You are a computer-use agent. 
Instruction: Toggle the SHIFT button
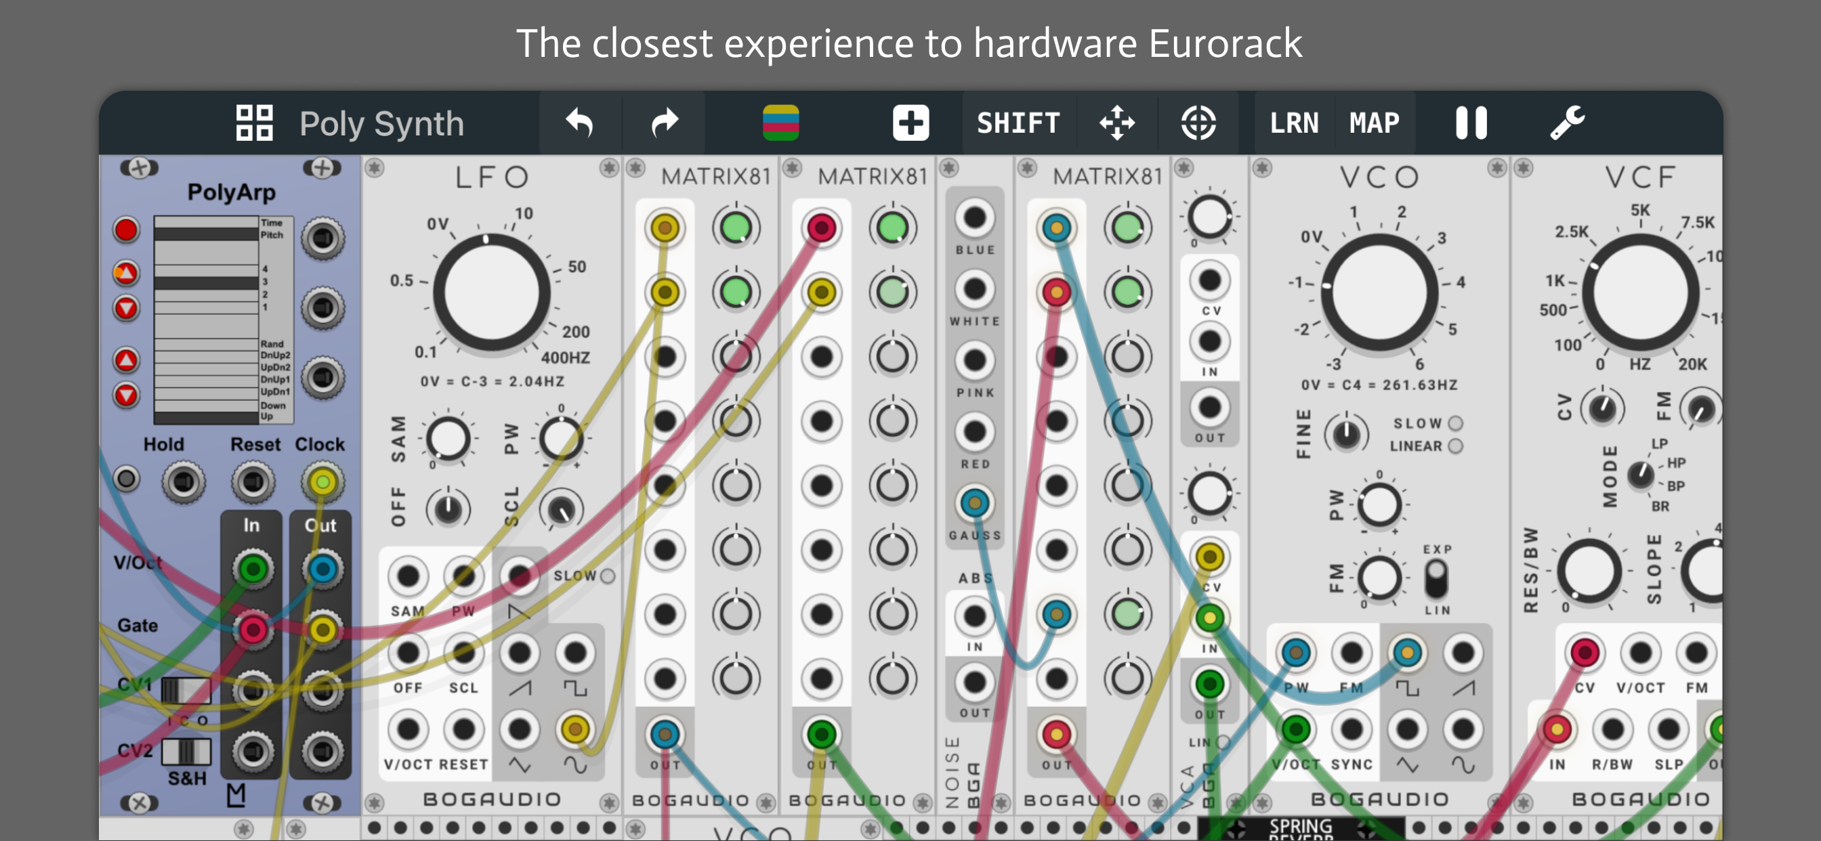(1018, 123)
